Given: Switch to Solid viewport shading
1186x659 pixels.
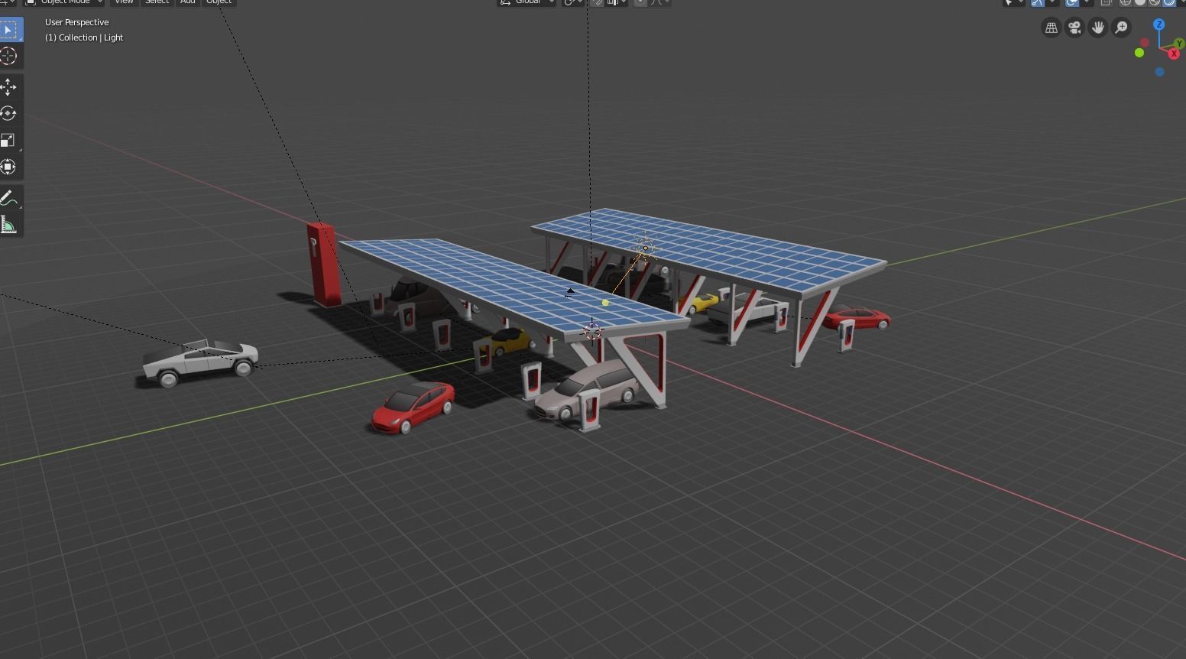Looking at the screenshot, I should pyautogui.click(x=1140, y=2).
